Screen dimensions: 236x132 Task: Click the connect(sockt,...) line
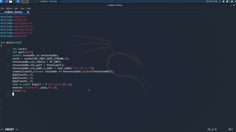point(63,71)
